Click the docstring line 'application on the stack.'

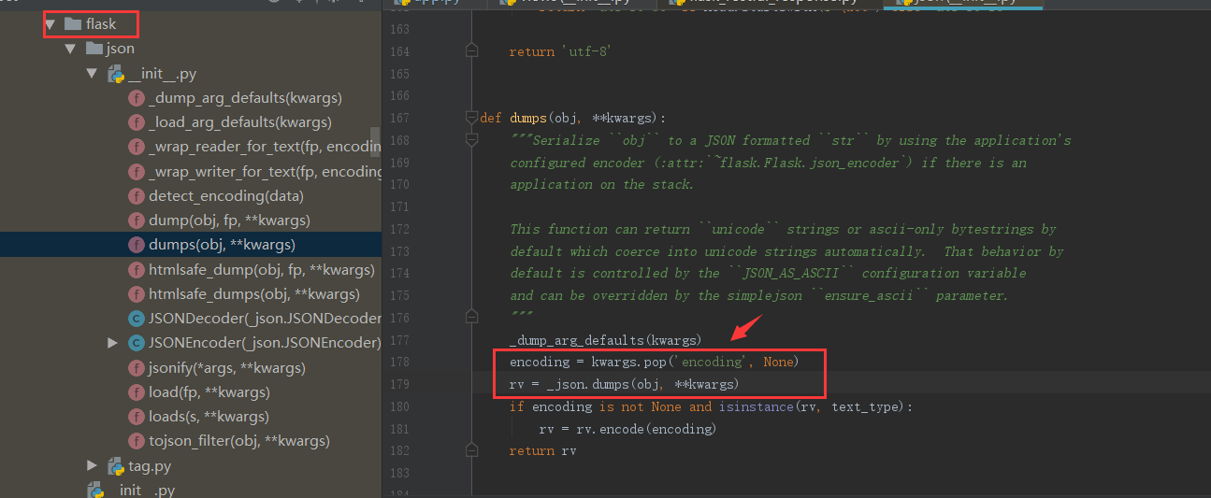click(x=601, y=185)
